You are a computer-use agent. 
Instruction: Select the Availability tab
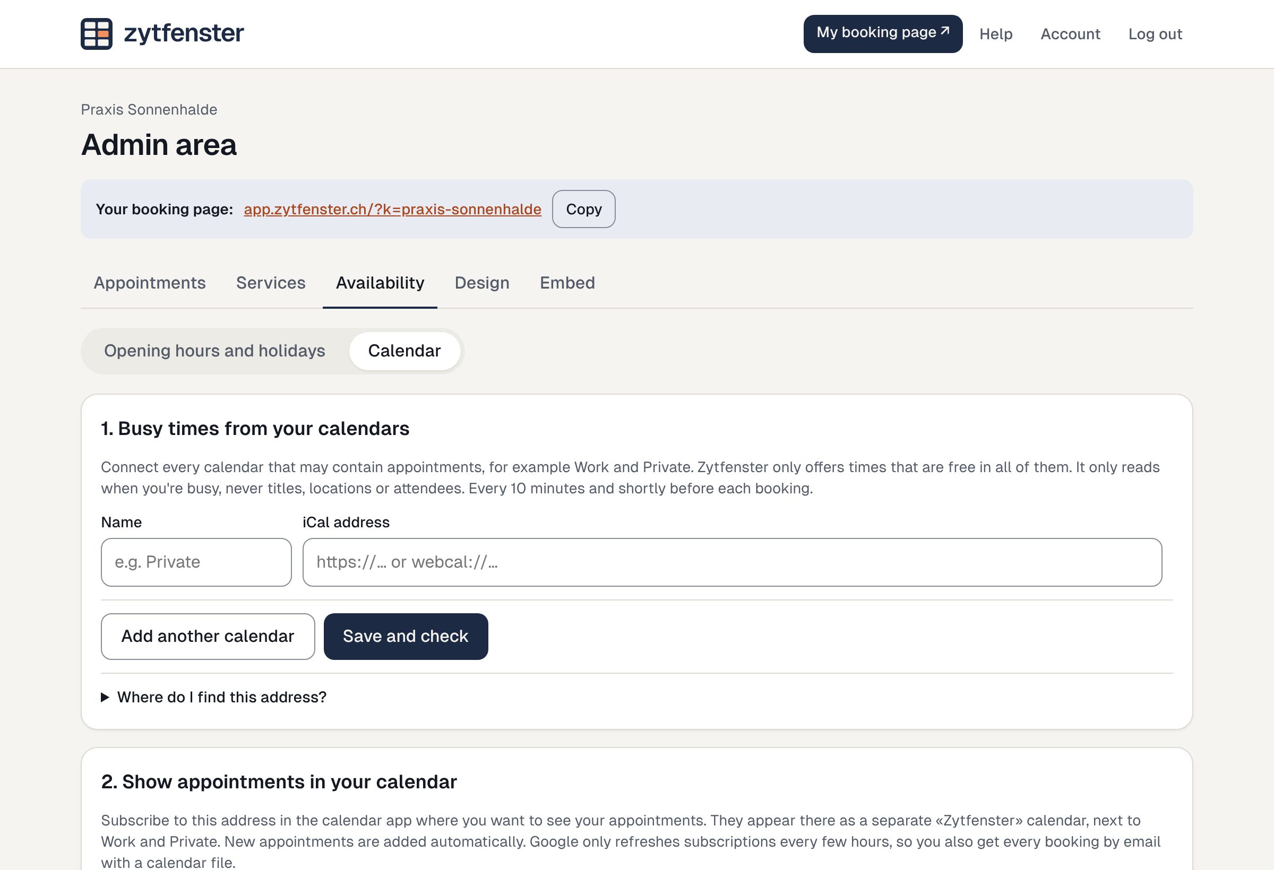[x=380, y=283]
